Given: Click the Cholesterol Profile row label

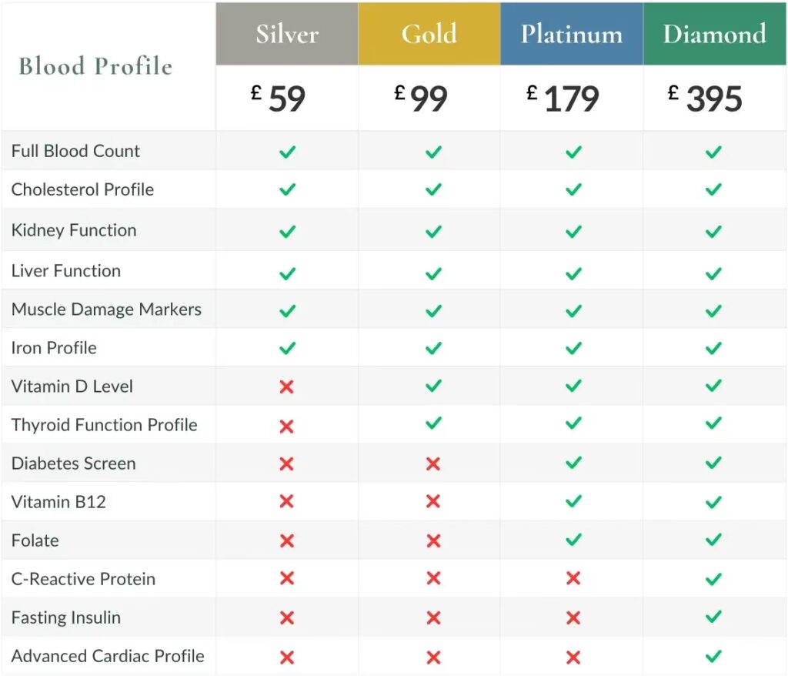Looking at the screenshot, I should (82, 189).
